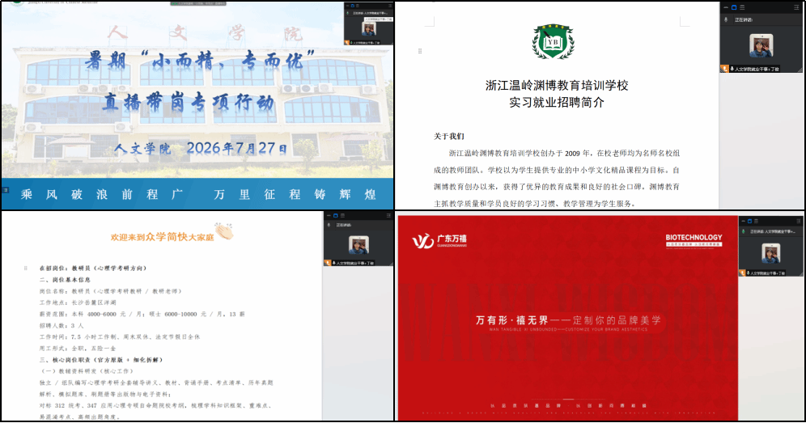Open side panel icon in 众学简快 meeting window
The image size is (806, 423).
(388, 215)
